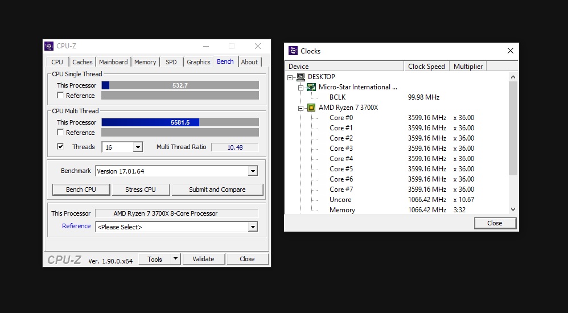Open the Graphics tab

click(x=198, y=62)
